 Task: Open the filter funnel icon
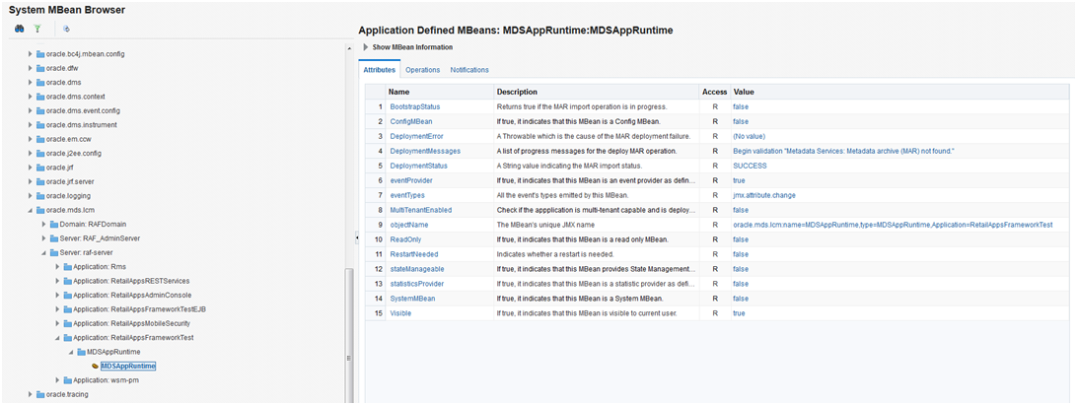(x=37, y=29)
